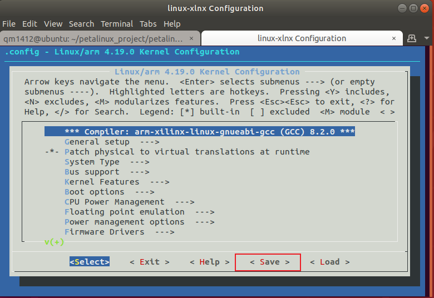Click the v(+) more items indicator

(55, 242)
